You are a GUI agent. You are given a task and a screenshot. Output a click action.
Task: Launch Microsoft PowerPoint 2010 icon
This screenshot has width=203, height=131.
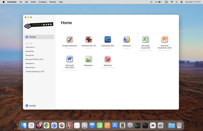point(164,40)
